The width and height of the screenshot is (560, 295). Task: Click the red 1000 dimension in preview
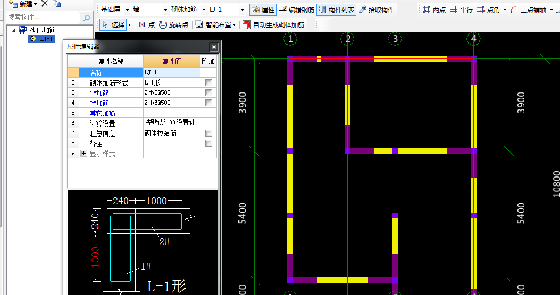(95, 257)
